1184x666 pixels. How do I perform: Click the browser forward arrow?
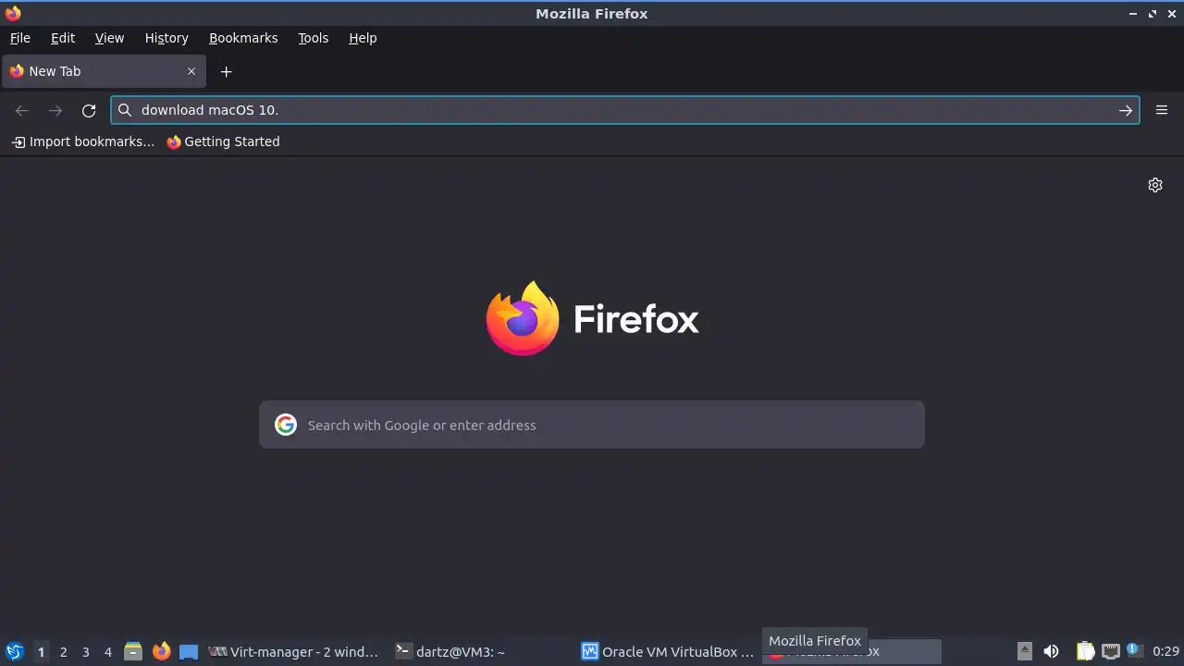click(x=55, y=110)
